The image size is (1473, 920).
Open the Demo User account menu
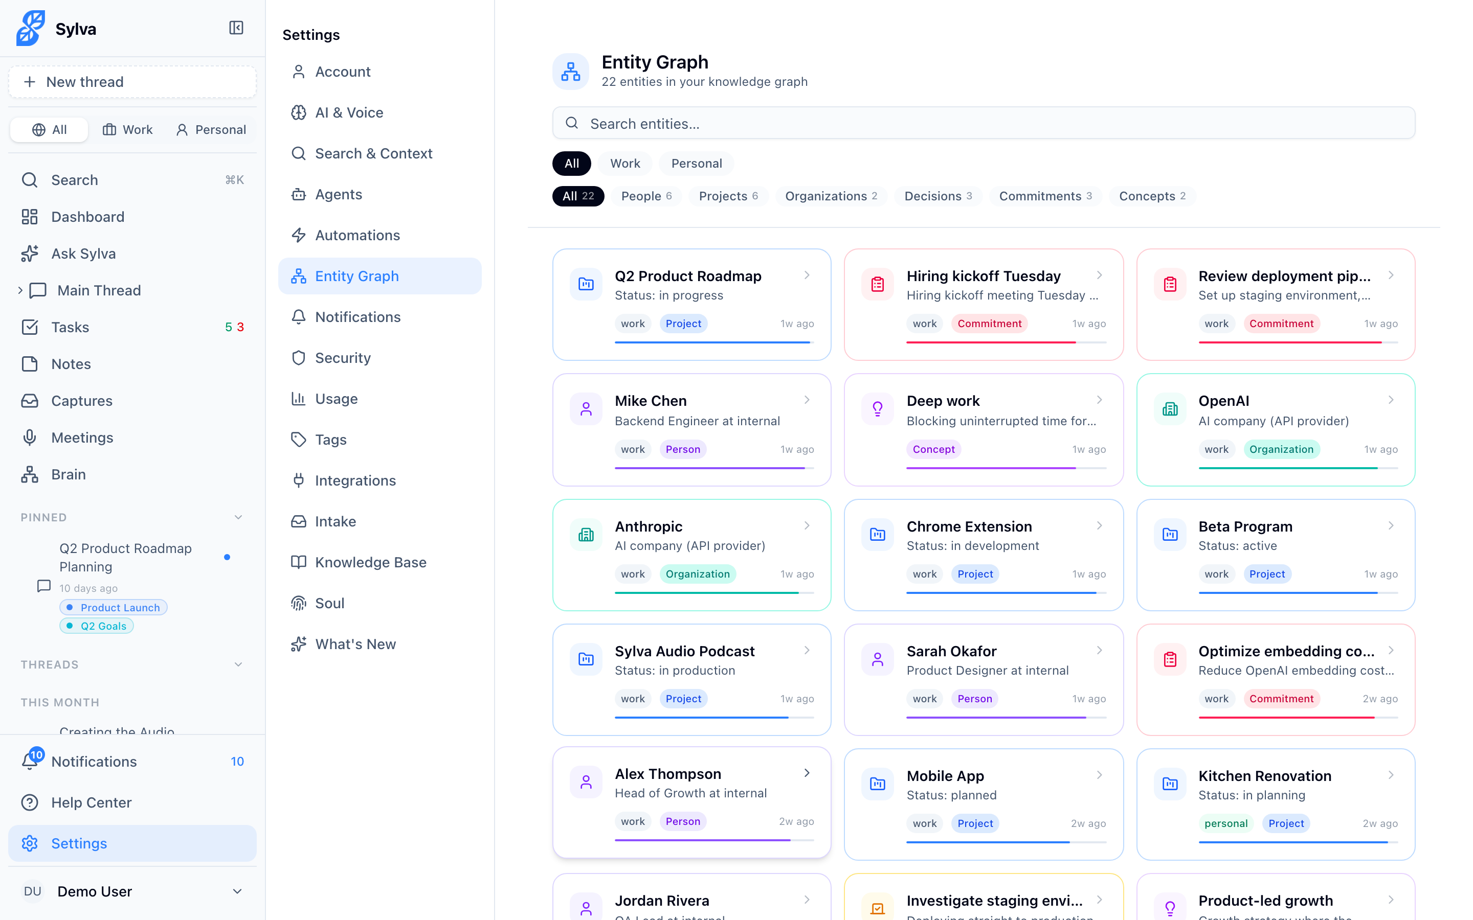132,891
